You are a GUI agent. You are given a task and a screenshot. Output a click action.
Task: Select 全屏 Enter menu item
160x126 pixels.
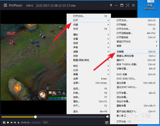[89, 79]
